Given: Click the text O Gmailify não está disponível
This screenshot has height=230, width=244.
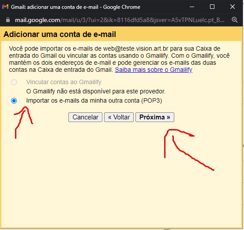Looking at the screenshot, I should coord(96,91).
